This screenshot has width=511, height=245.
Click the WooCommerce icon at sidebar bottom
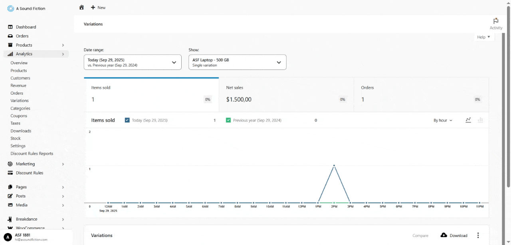pos(9,228)
